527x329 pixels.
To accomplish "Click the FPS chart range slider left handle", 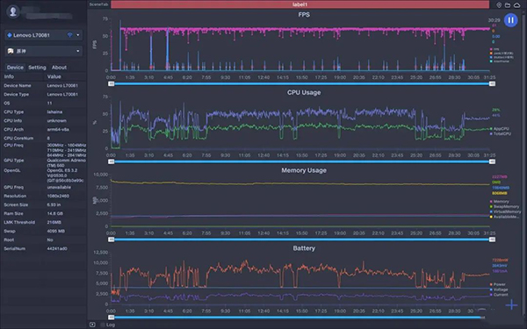I will tap(112, 83).
